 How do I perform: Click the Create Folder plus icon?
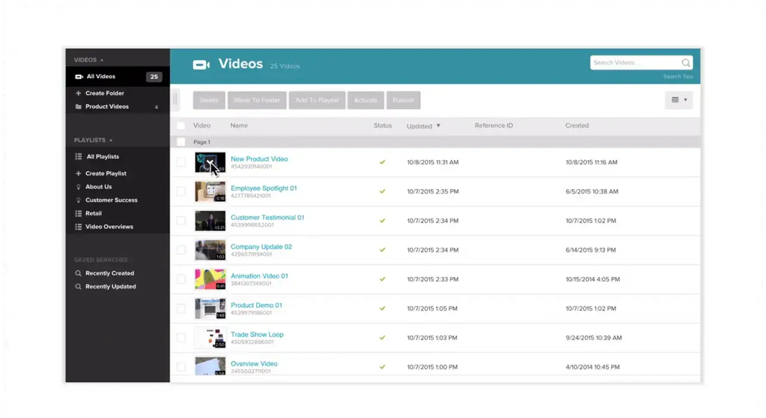tap(78, 93)
